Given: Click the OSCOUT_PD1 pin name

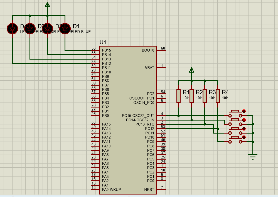Looking at the screenshot, I should [x=142, y=98].
